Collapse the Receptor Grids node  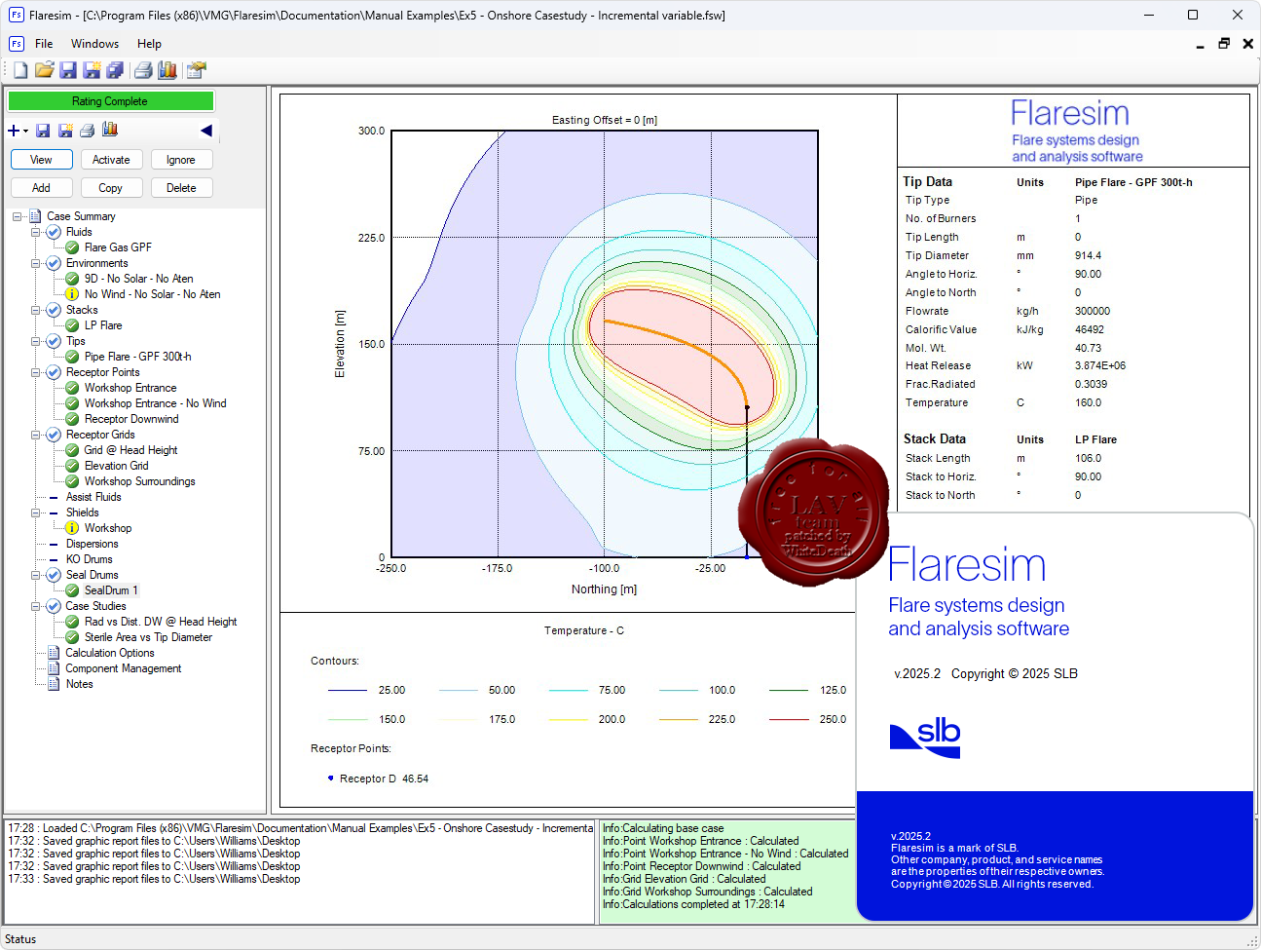point(35,435)
